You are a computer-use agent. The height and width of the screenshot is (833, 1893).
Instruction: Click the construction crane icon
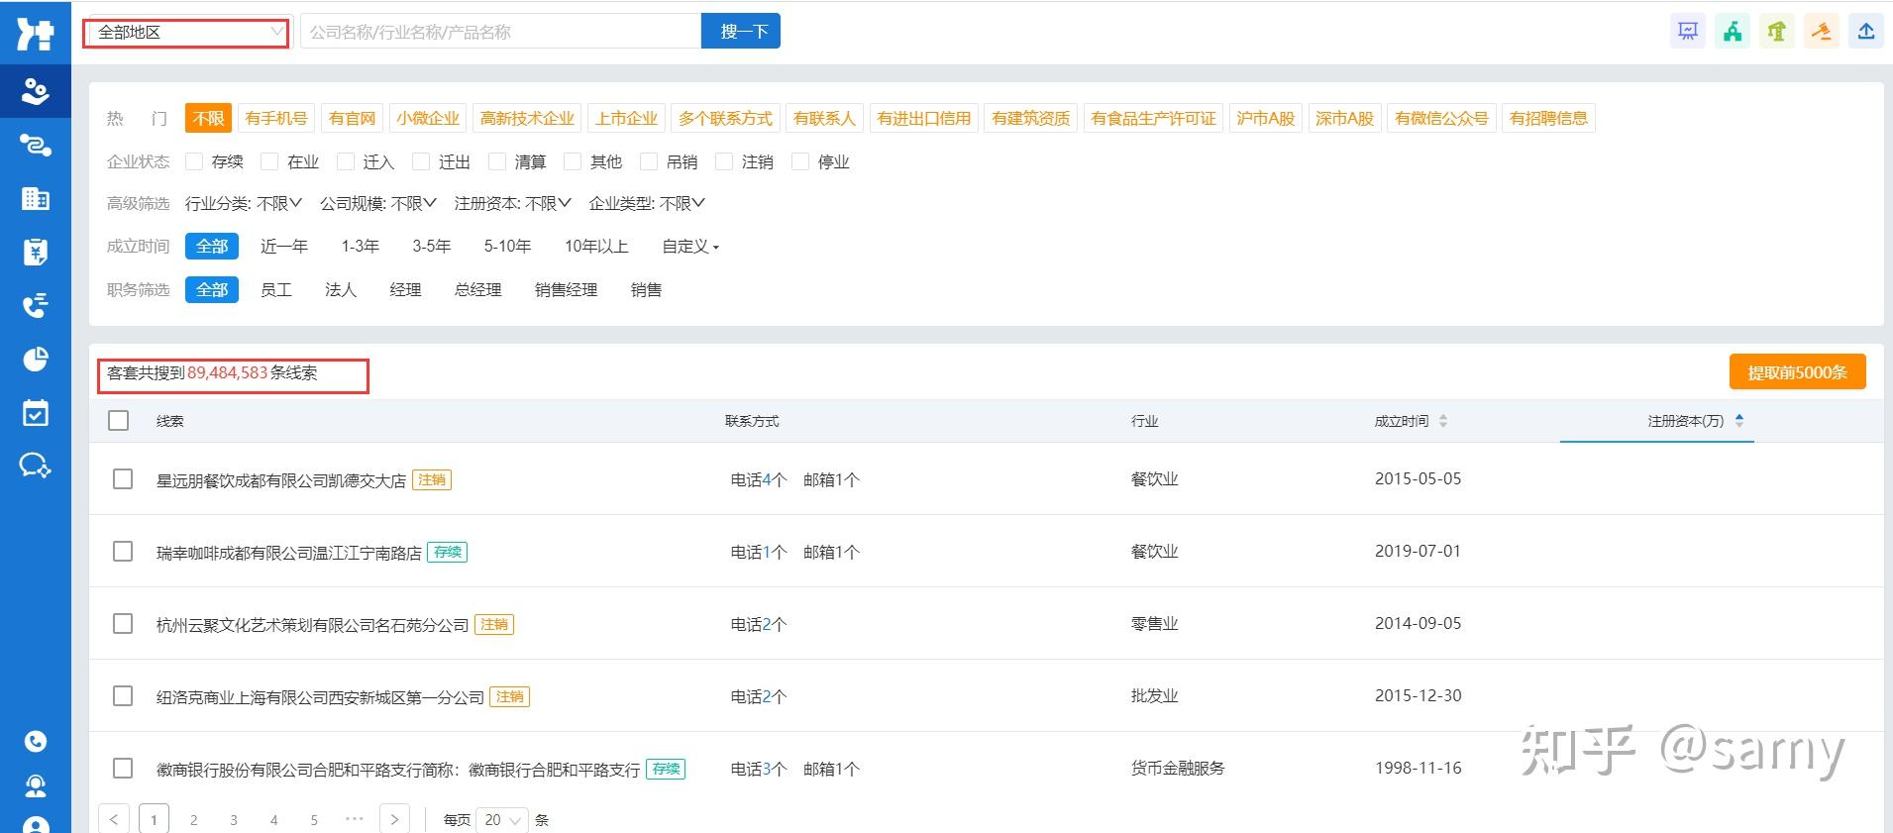[x=1777, y=31]
